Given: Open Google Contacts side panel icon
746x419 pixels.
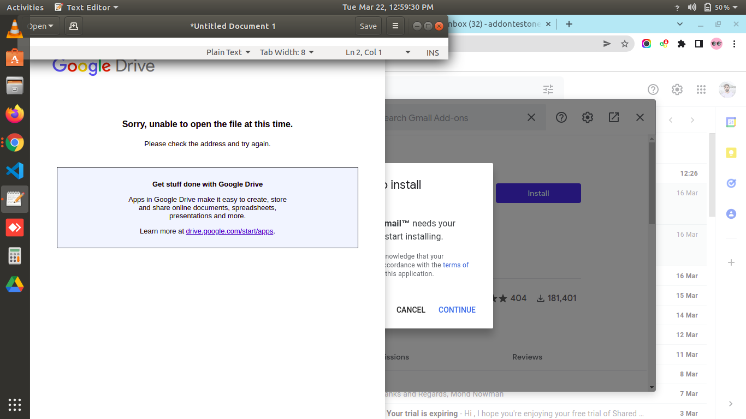Looking at the screenshot, I should coord(731,214).
